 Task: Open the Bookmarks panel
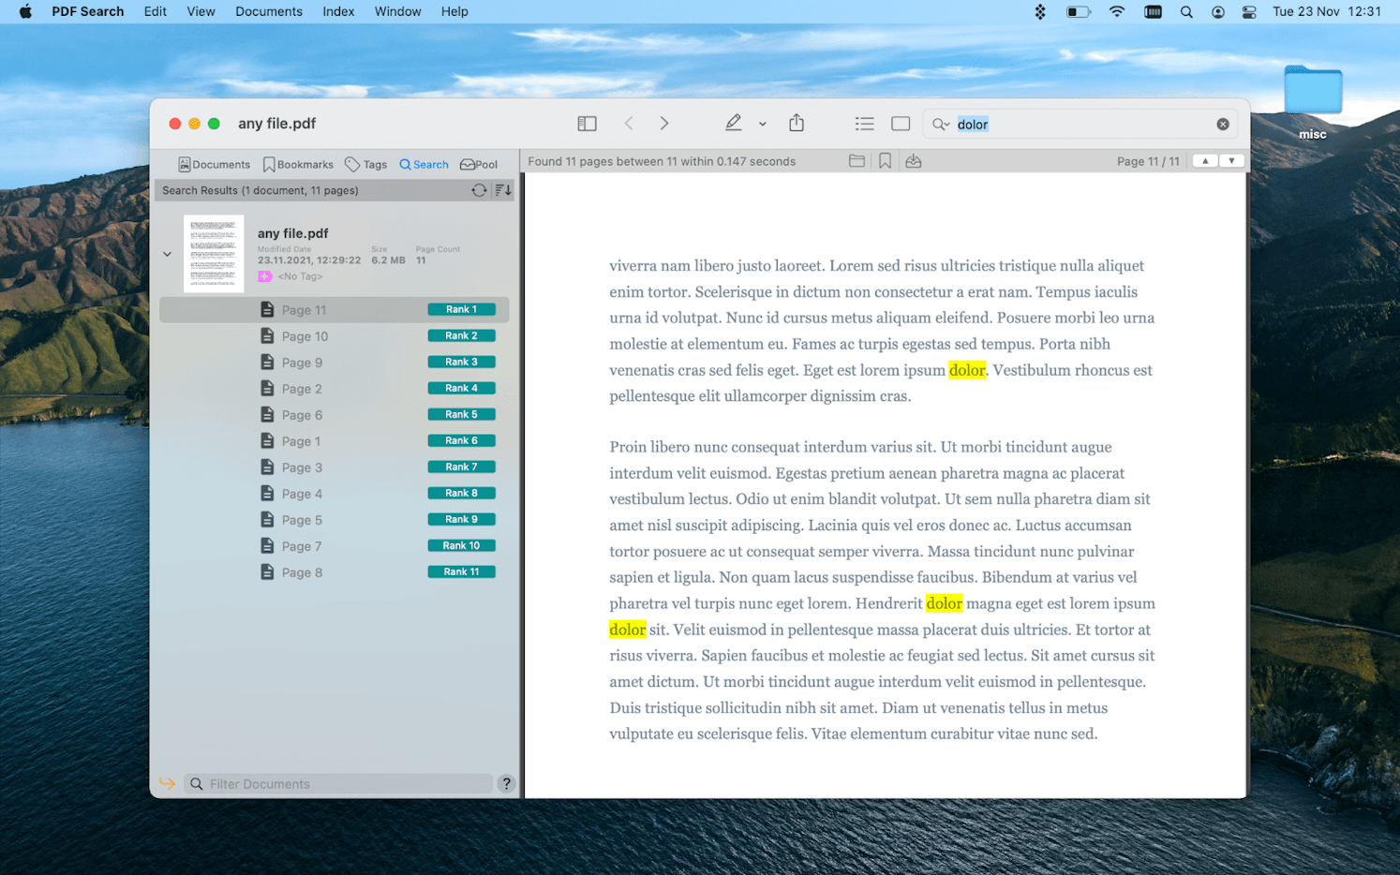298,164
